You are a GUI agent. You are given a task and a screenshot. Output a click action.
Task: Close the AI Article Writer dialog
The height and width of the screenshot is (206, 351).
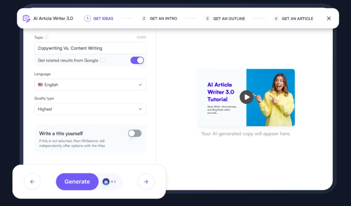(329, 19)
